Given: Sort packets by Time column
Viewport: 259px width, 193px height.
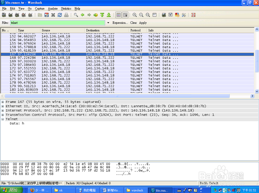Looking at the screenshot, I should pyautogui.click(x=28, y=30).
